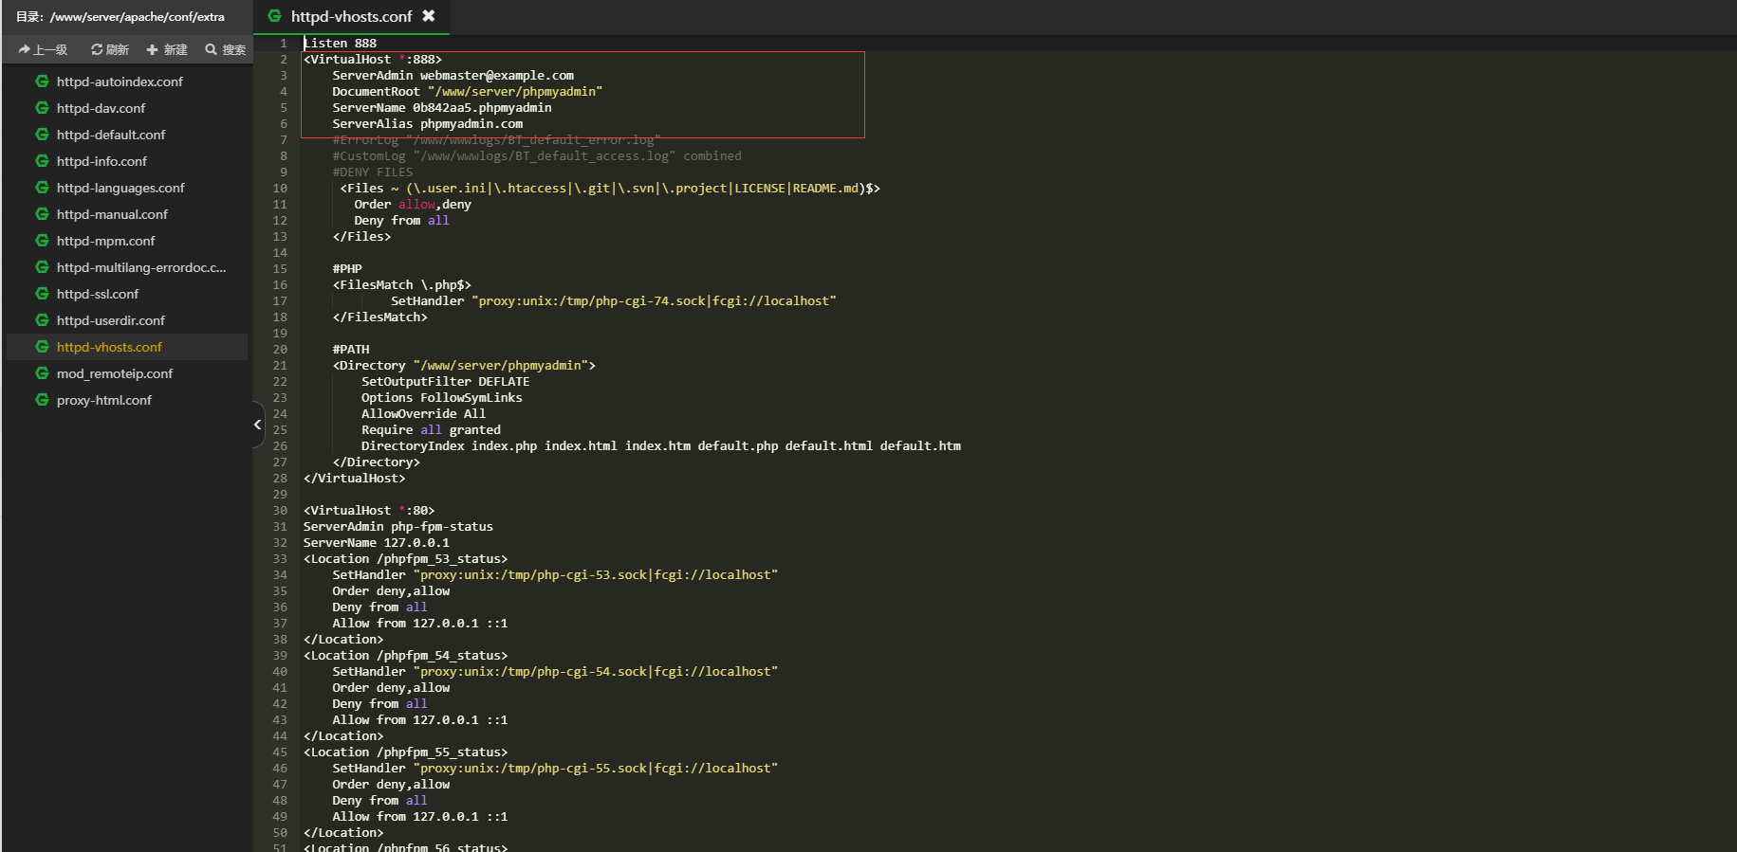Image resolution: width=1737 pixels, height=852 pixels.
Task: Click line number 28 in the gutter
Action: [280, 479]
